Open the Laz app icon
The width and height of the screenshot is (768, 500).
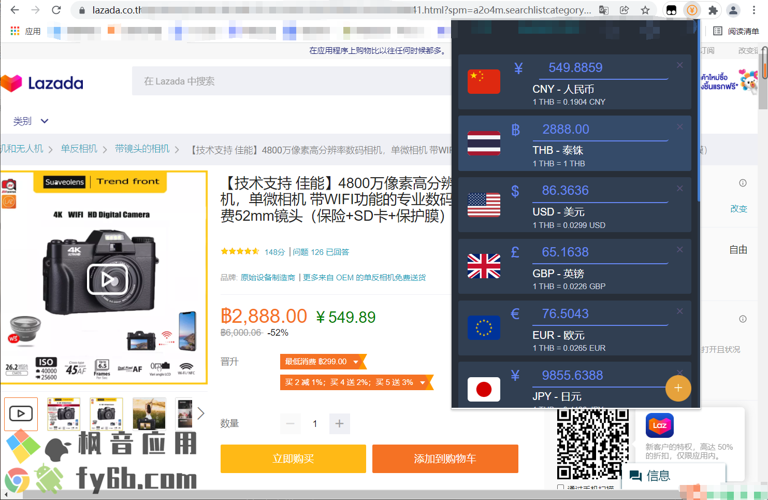point(660,425)
